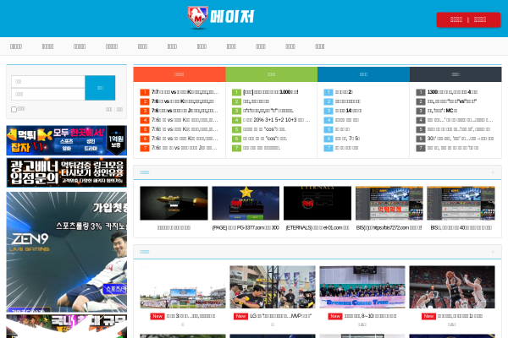Open the ETERNALS black thumbnail
The width and height of the screenshot is (508, 338).
pyautogui.click(x=317, y=203)
